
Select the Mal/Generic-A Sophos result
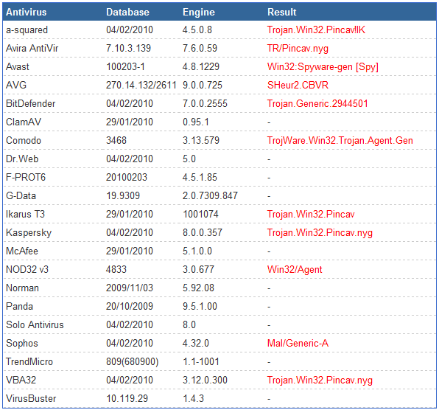(x=298, y=344)
